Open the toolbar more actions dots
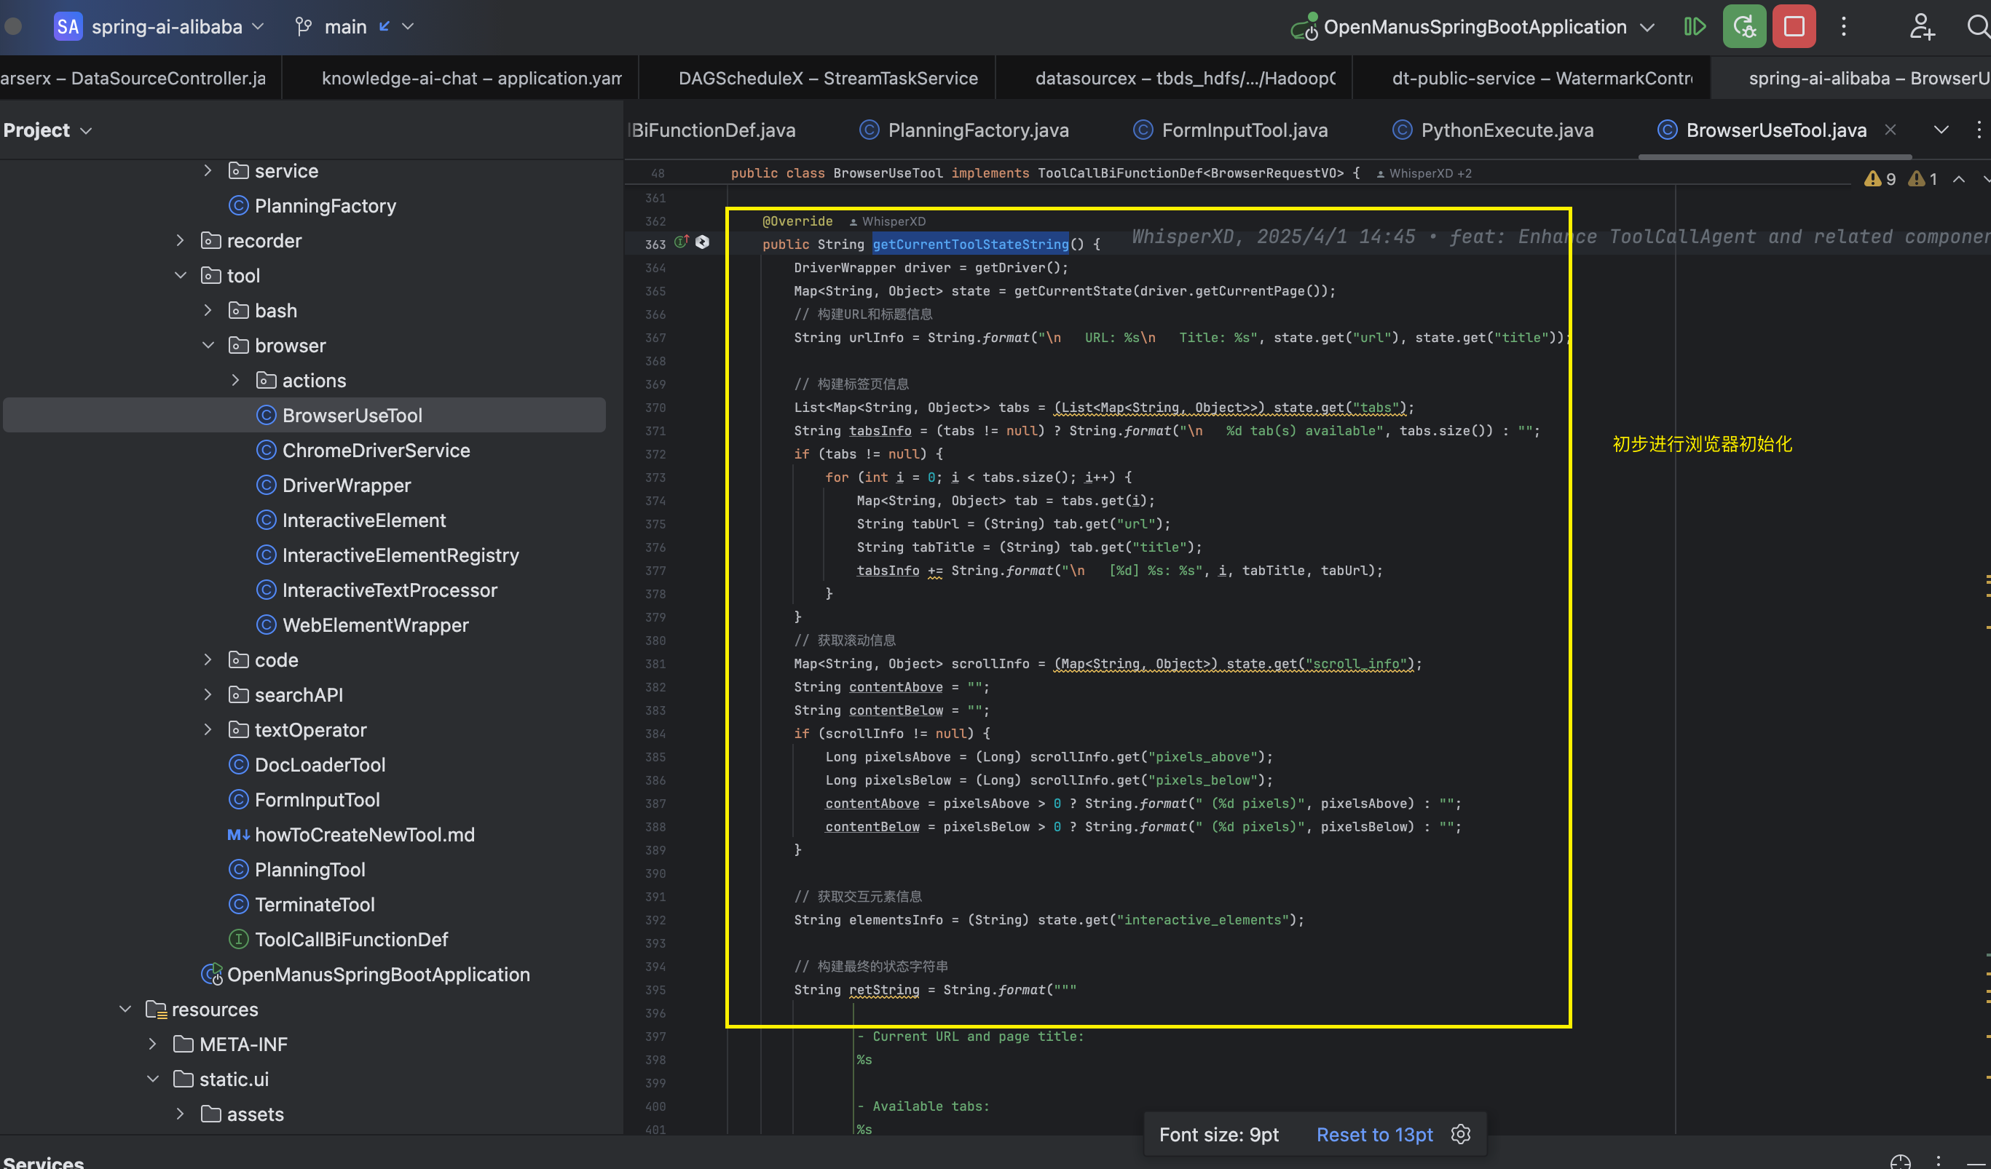 click(x=1844, y=27)
